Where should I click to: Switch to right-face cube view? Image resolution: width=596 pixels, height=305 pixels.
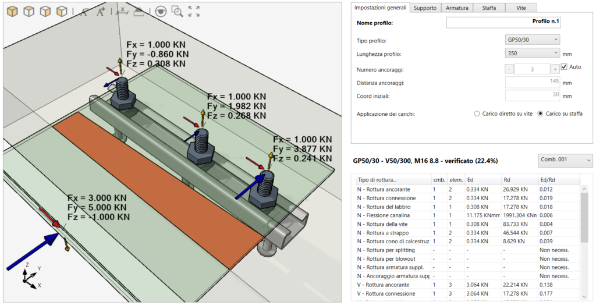[45, 12]
